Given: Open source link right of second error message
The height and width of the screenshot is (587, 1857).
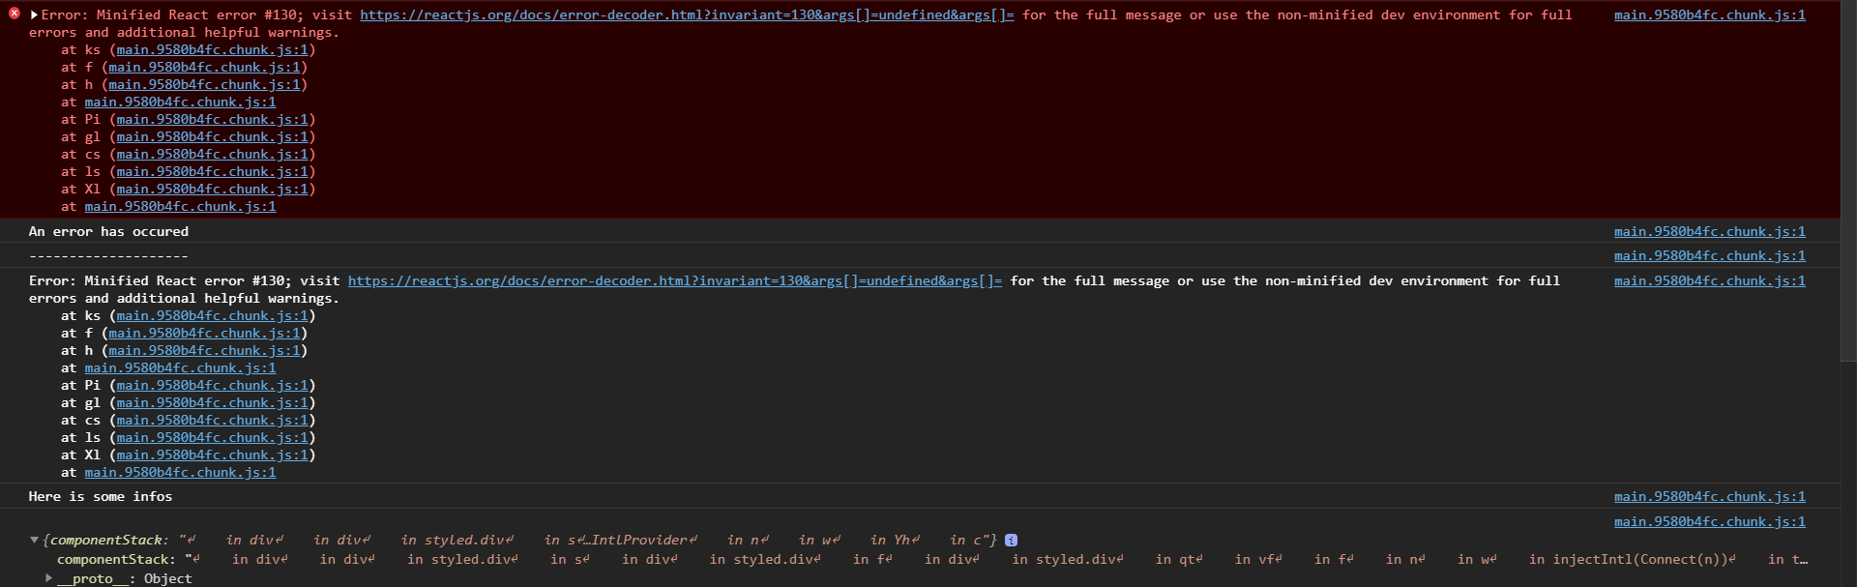Looking at the screenshot, I should (1709, 280).
